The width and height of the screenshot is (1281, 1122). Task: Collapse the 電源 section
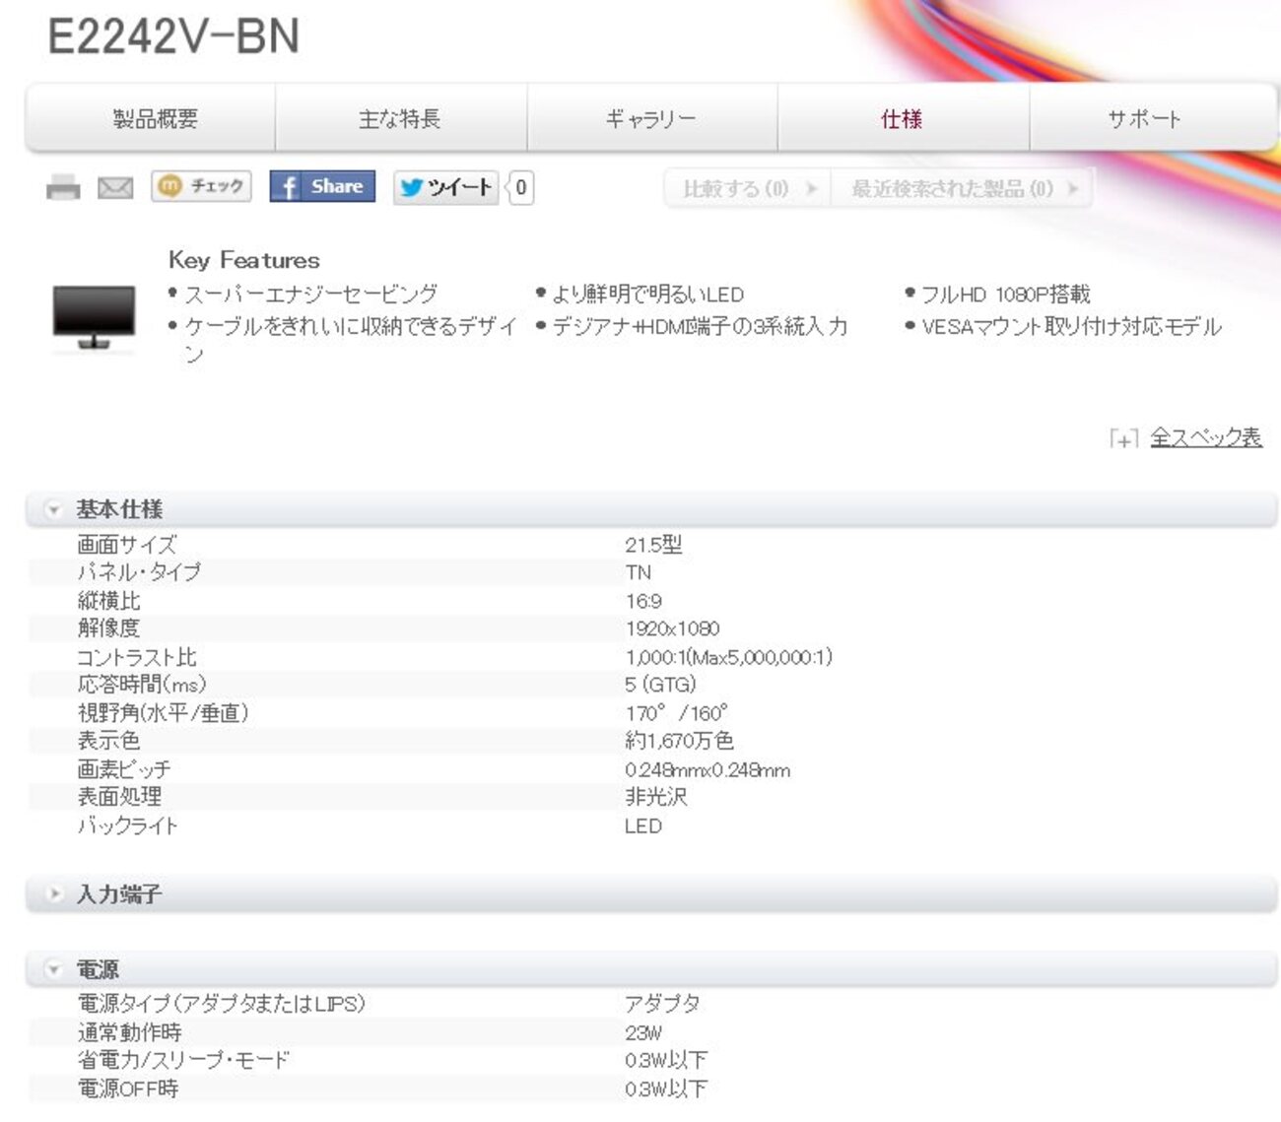click(54, 970)
